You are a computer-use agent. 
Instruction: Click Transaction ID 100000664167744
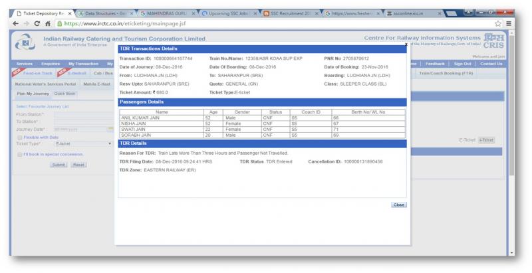coord(173,58)
